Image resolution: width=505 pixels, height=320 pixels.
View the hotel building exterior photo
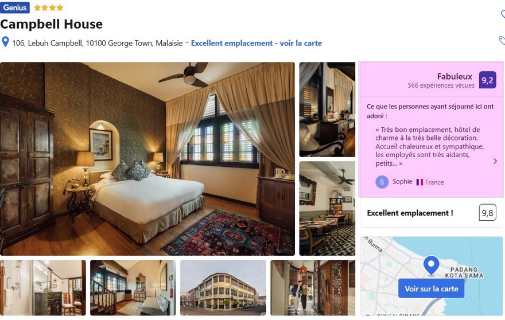(223, 287)
